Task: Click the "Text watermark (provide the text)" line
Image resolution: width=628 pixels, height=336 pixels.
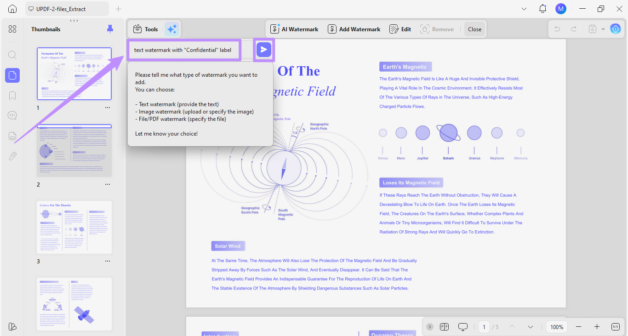Action: 177,104
